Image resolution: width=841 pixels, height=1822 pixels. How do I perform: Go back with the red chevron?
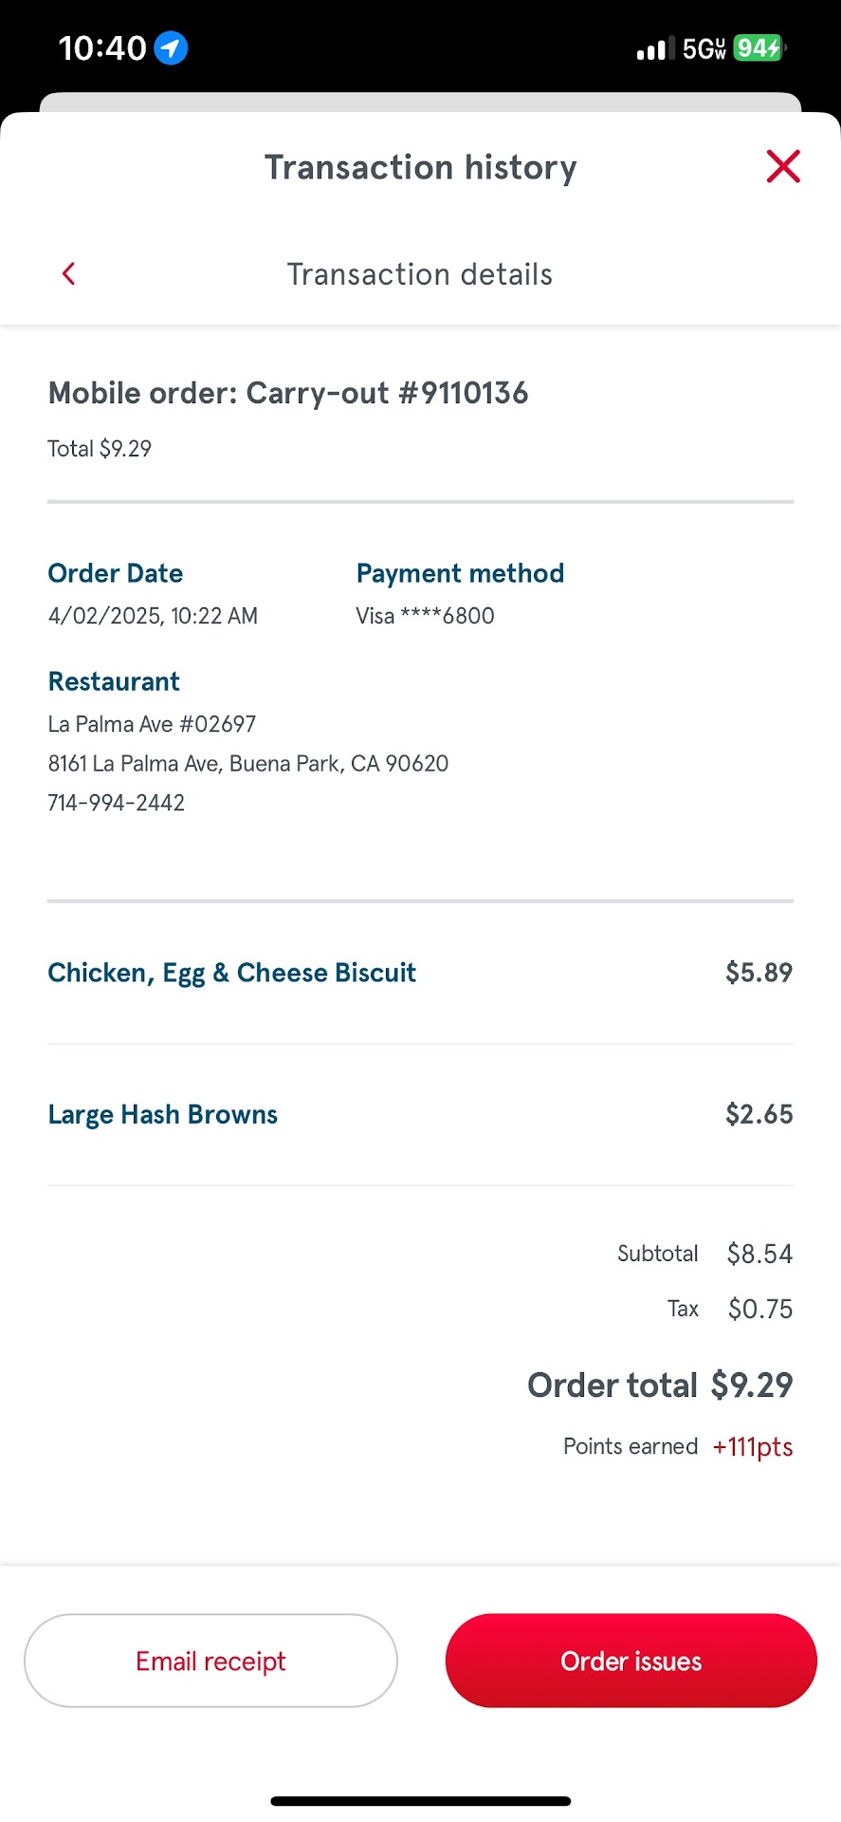coord(68,274)
